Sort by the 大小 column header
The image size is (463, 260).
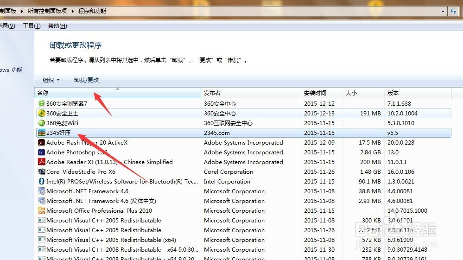pyautogui.click(x=363, y=93)
